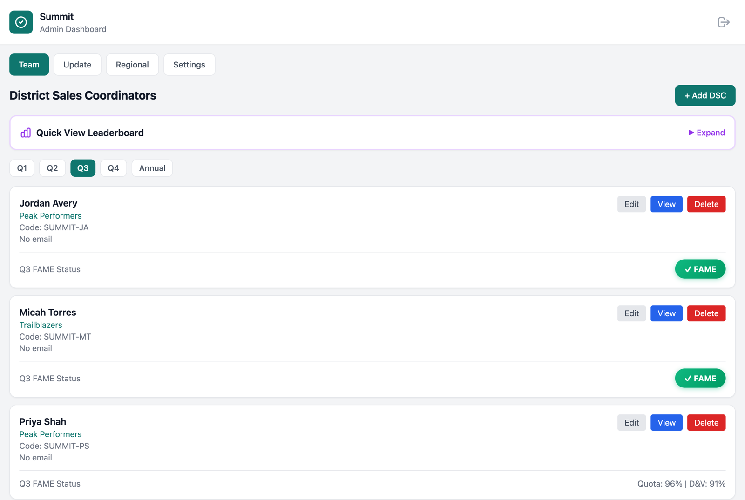Click Q3 FAME Status label under Jordan Avery
745x500 pixels.
pos(50,269)
